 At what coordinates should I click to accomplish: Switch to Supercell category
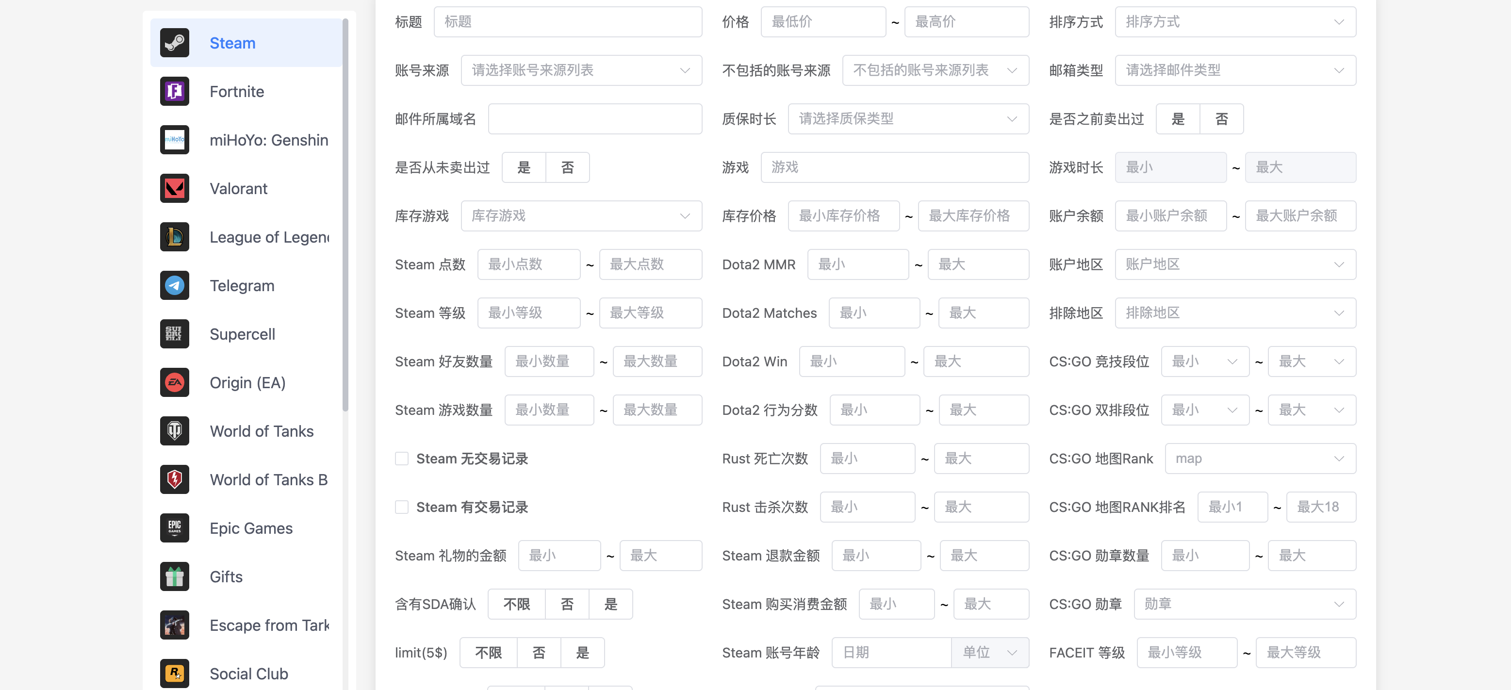click(242, 334)
